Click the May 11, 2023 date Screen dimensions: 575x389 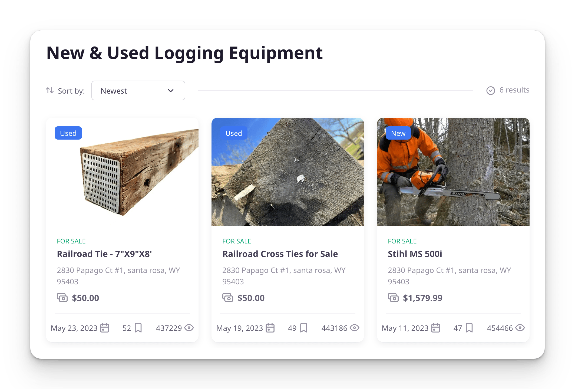405,328
